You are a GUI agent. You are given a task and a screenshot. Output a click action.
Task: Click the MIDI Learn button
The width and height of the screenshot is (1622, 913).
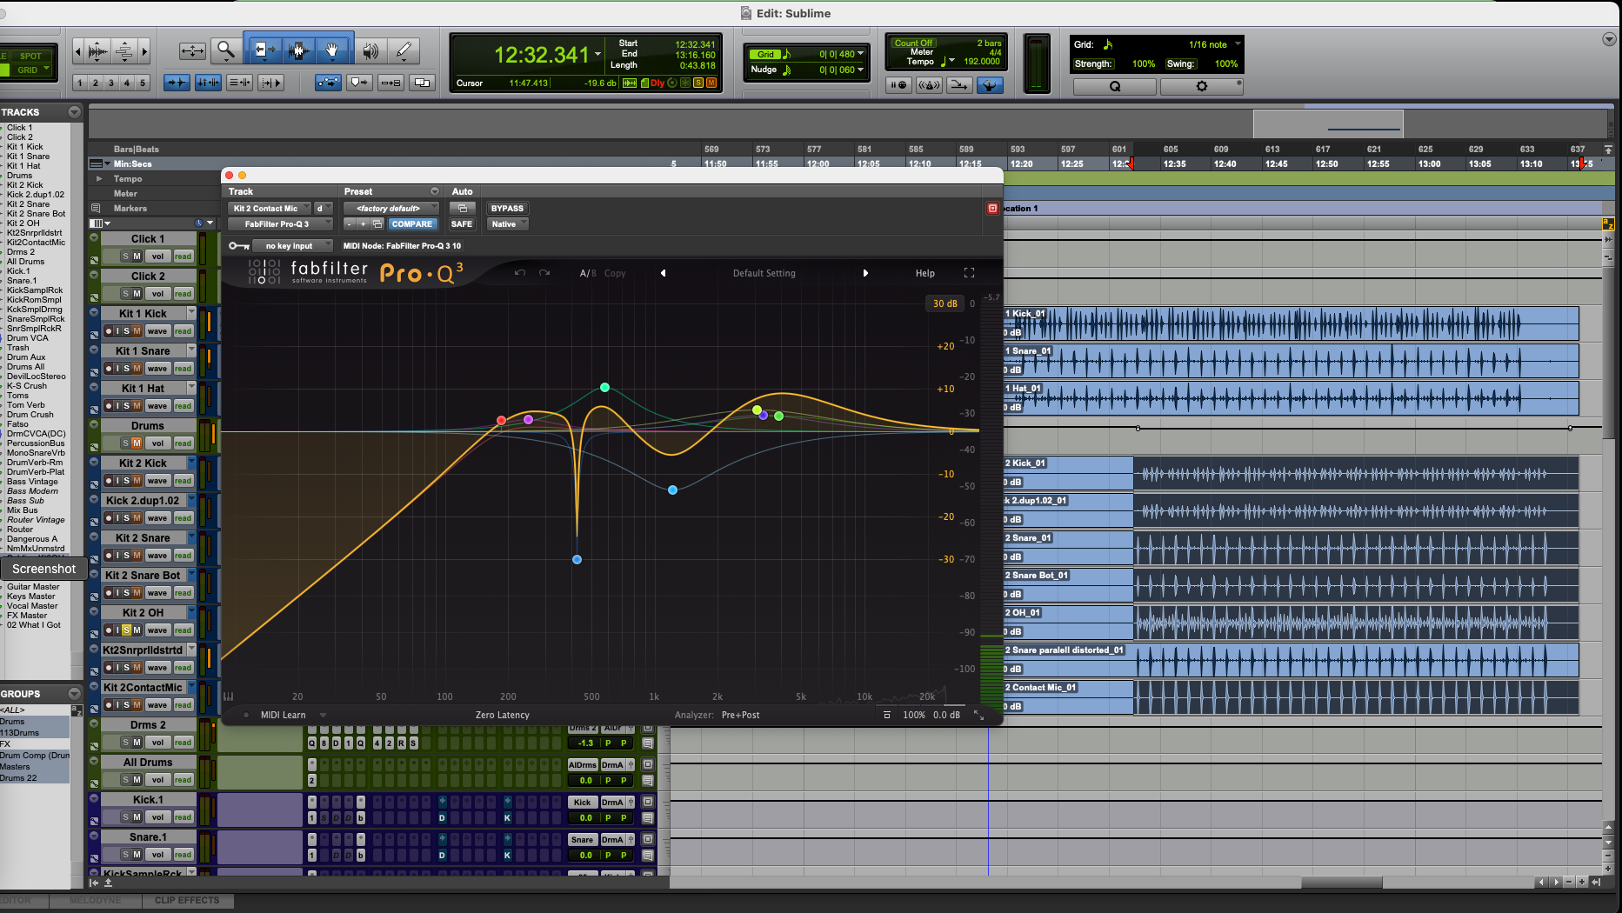(x=284, y=716)
